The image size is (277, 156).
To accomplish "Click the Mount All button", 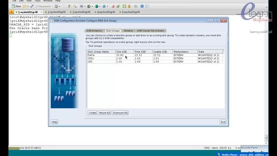I will point(105,113).
